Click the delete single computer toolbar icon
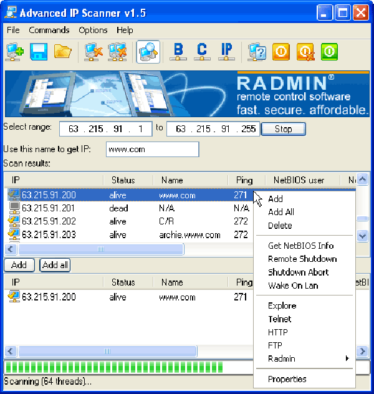 [93, 52]
